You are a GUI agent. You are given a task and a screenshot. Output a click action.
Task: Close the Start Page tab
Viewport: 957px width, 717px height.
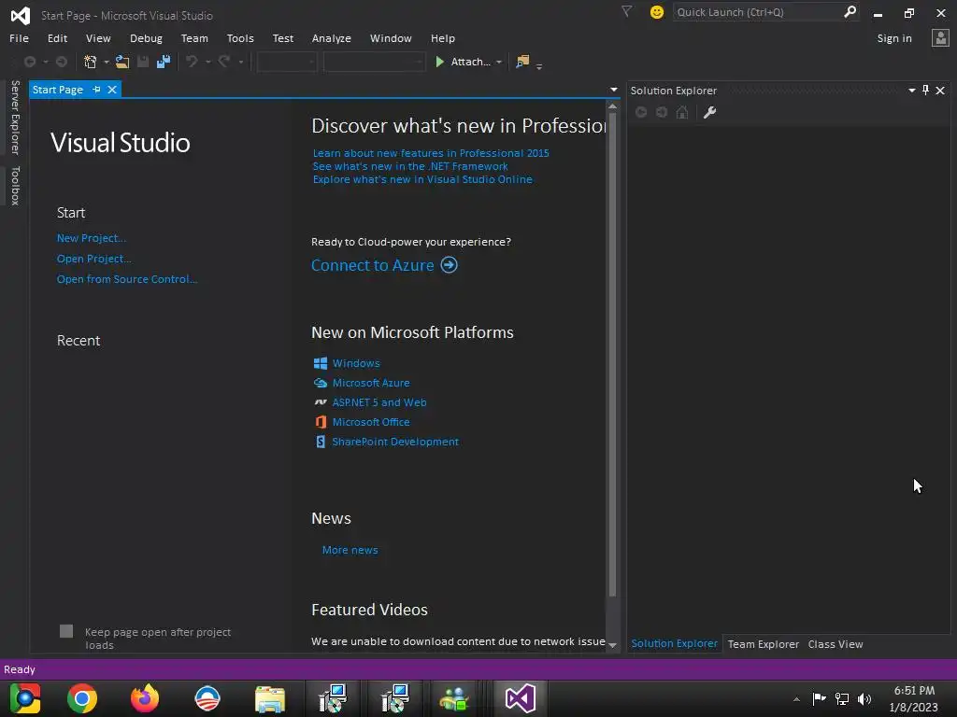point(112,90)
